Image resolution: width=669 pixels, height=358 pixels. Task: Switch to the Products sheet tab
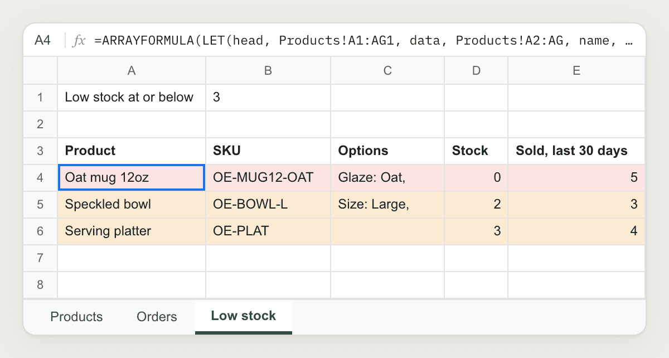pos(76,317)
